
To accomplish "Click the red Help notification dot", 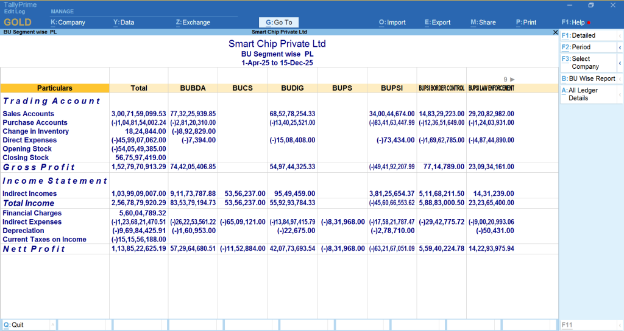I will pyautogui.click(x=589, y=23).
